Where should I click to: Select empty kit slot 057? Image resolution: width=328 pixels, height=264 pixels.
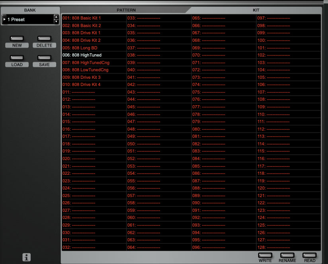[x=159, y=196]
